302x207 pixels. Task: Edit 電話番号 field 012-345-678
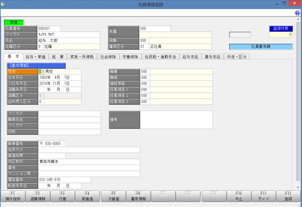(x=64, y=180)
